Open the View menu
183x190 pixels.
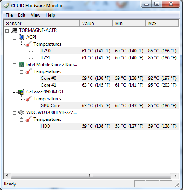click(35, 15)
